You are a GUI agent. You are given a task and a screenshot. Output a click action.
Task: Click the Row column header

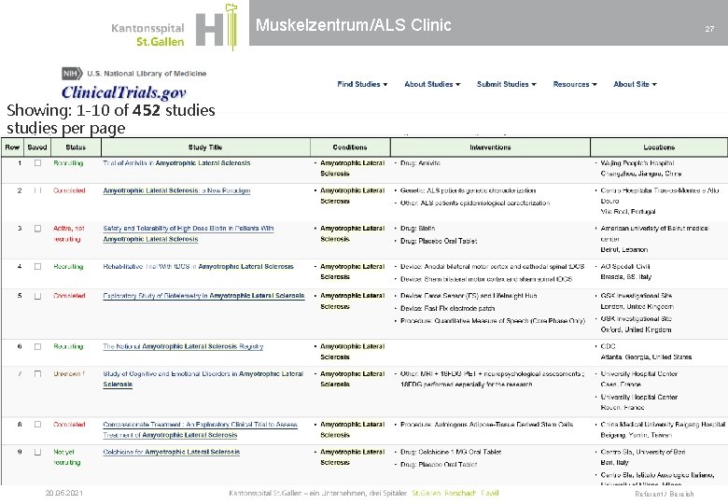12,147
